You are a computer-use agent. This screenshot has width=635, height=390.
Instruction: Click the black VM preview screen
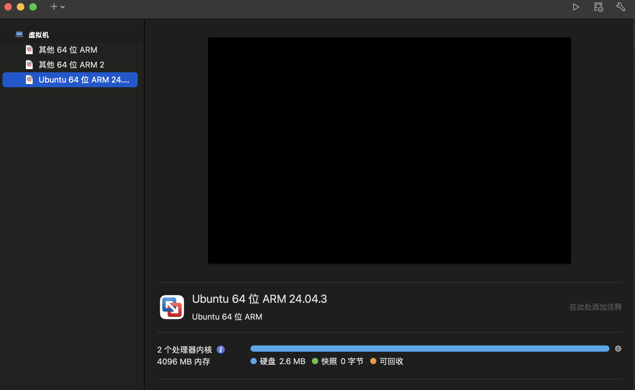(389, 150)
